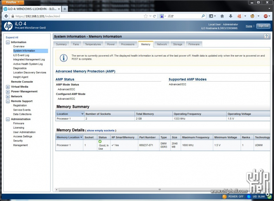Switch to the Power tab
The height and width of the screenshot is (201, 274).
[111, 44]
